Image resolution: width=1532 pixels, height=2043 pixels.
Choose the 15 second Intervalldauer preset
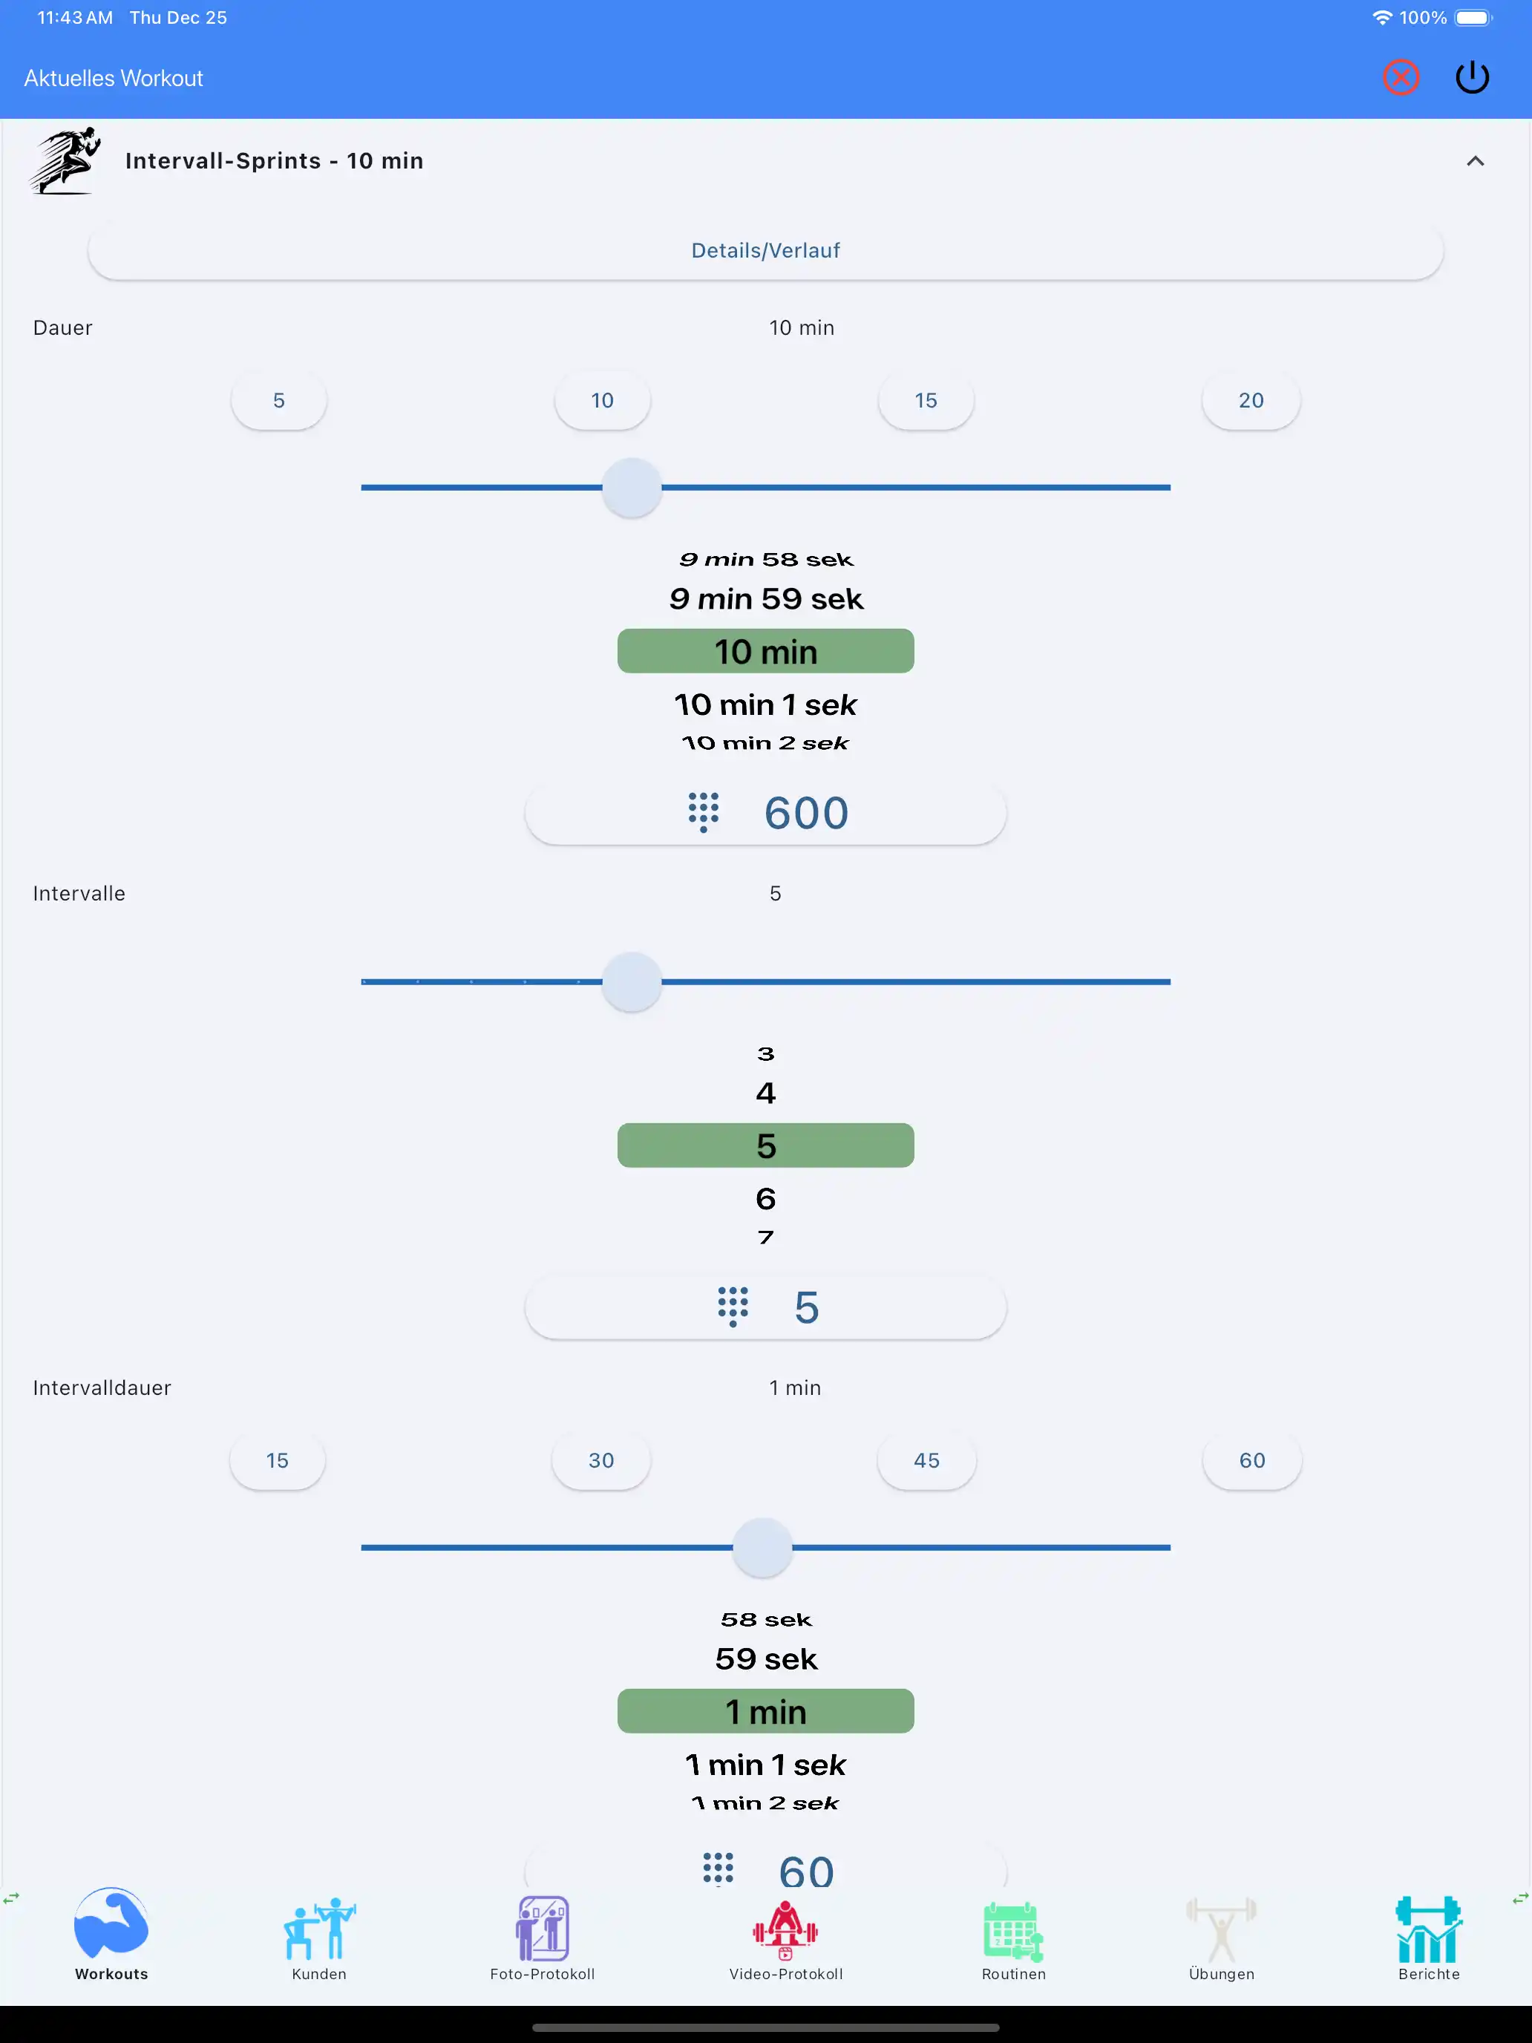coord(277,1460)
